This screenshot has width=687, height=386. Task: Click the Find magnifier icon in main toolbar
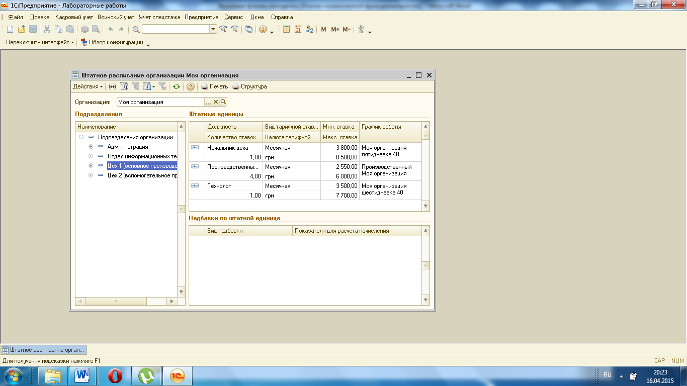[136, 30]
